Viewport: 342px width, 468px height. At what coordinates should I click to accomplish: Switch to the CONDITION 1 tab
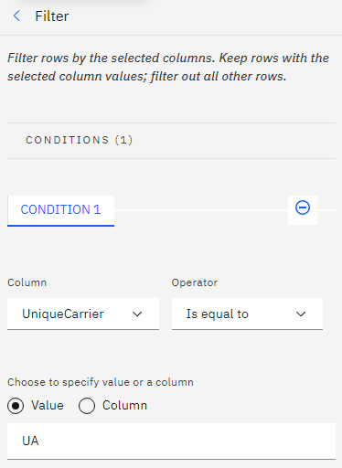(60, 210)
